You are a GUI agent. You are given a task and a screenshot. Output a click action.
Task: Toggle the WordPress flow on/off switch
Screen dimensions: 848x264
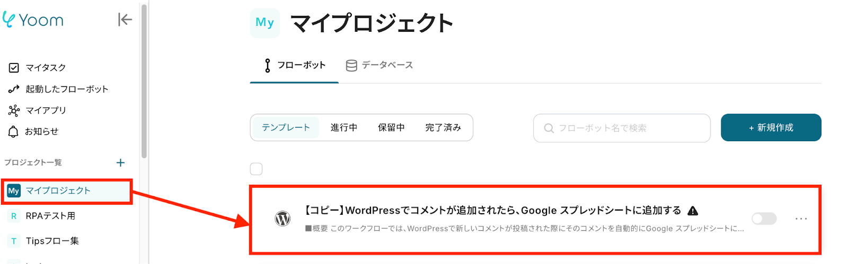(x=764, y=219)
